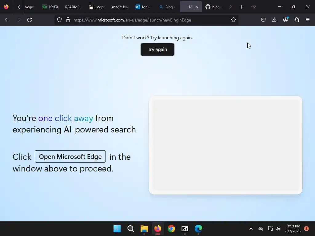Open the clock and date panel
Image resolution: width=315 pixels, height=236 pixels.
293,229
